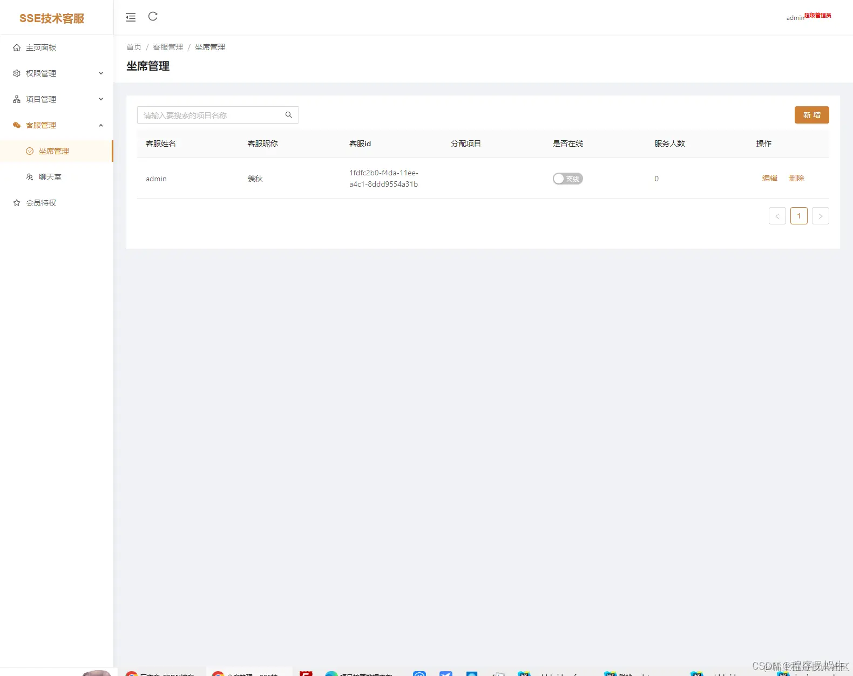Click the 超级管理员 role badge
Screen dimensions: 853x676
[818, 15]
